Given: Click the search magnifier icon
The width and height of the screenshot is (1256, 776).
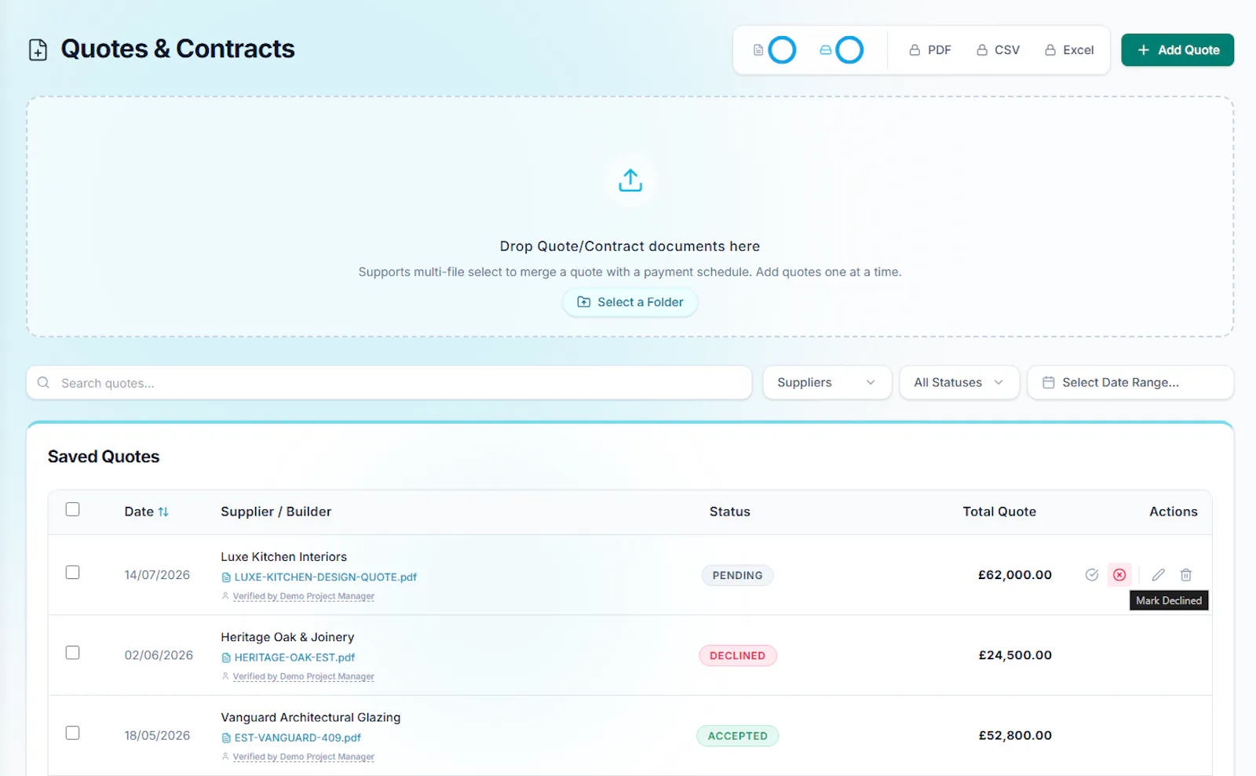Looking at the screenshot, I should 44,383.
